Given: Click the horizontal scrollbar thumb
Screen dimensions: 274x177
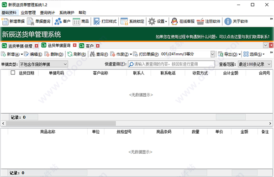Looking at the screenshot, I should tap(61, 124).
